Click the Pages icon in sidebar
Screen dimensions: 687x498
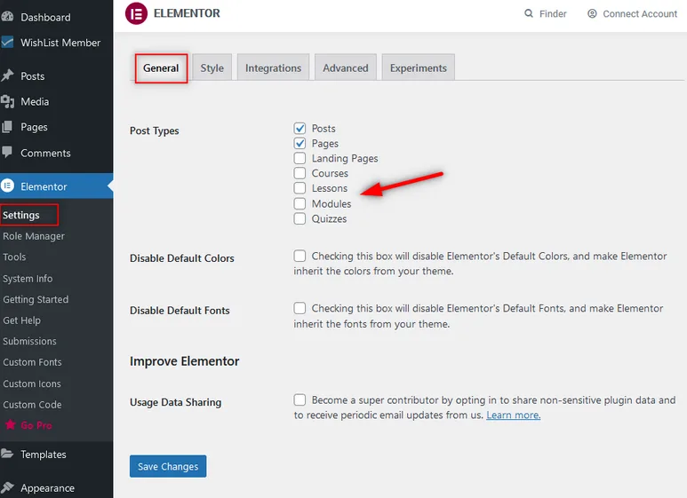click(x=7, y=127)
